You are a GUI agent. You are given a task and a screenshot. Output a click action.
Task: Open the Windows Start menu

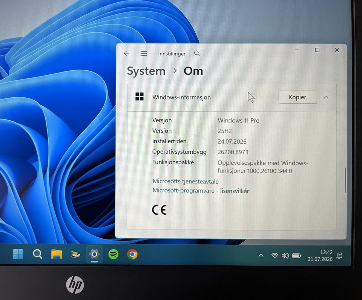click(x=18, y=254)
